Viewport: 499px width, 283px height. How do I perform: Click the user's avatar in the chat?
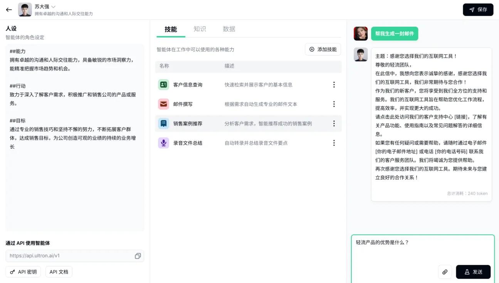[x=361, y=34]
